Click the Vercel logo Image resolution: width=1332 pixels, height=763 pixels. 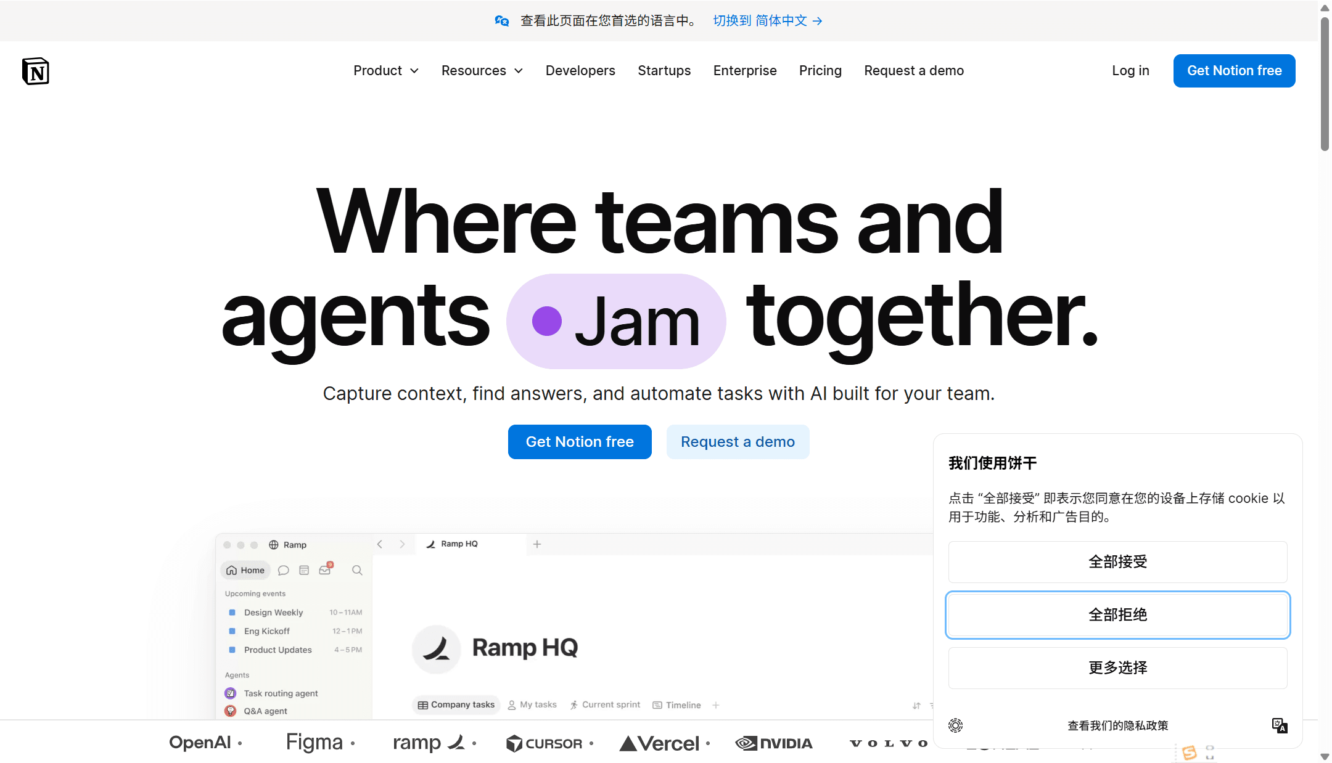click(659, 743)
